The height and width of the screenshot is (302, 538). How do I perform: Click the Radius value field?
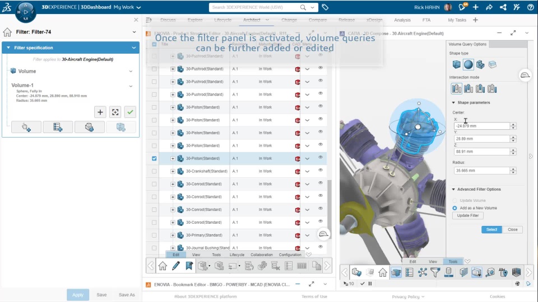482,171
